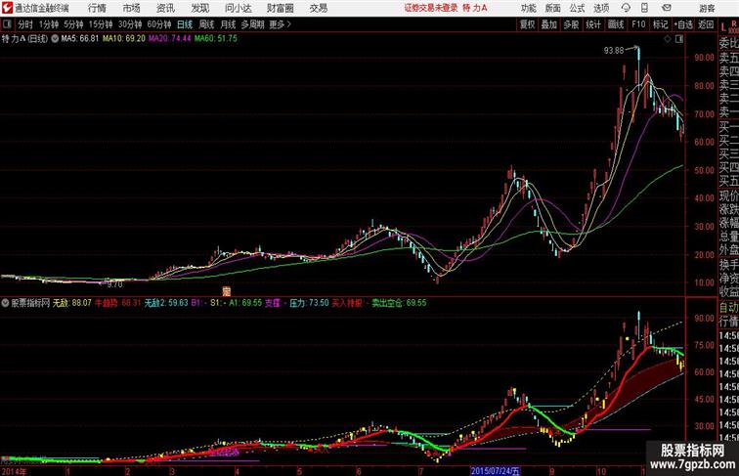Open the 市场 menu
The height and width of the screenshot is (476, 739).
pyautogui.click(x=132, y=8)
